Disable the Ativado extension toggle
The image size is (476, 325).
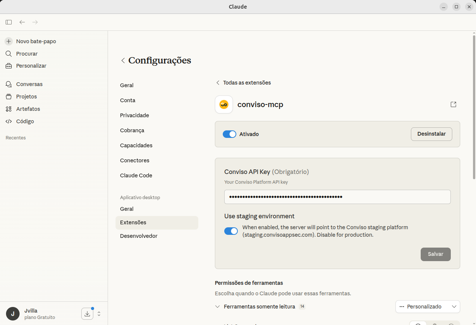coord(230,134)
